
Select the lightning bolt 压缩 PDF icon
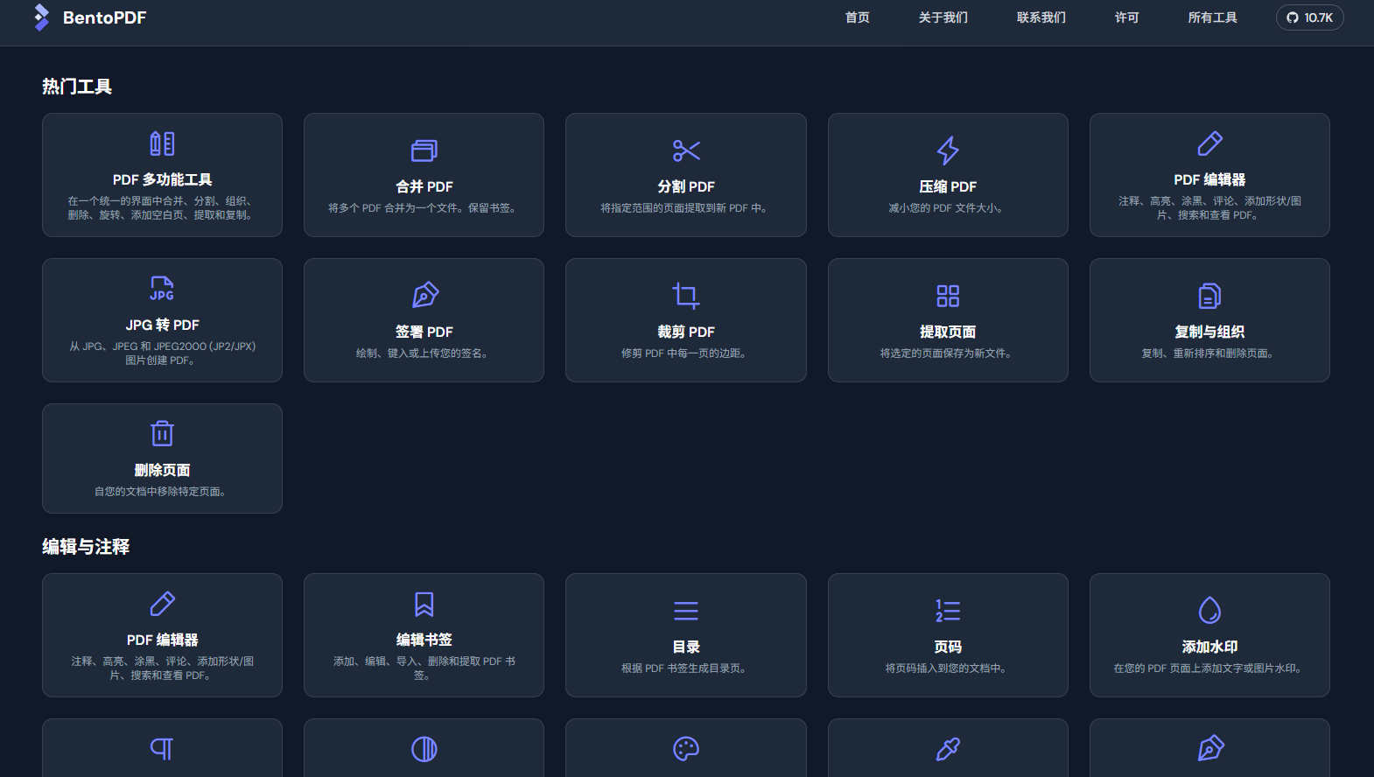(948, 150)
